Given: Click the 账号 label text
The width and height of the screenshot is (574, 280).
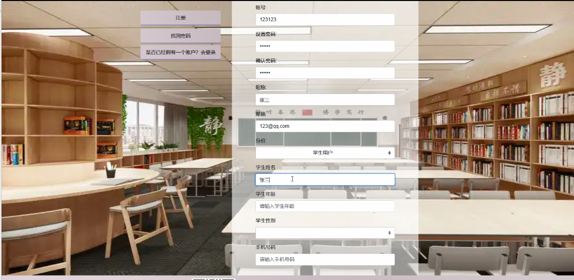Looking at the screenshot, I should [x=260, y=7].
